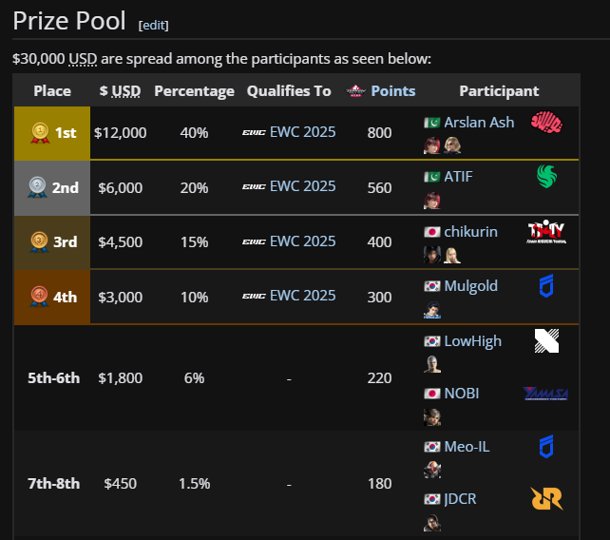Click the Tekken World Tour icon beside Points
The width and height of the screenshot is (610, 540).
point(356,91)
